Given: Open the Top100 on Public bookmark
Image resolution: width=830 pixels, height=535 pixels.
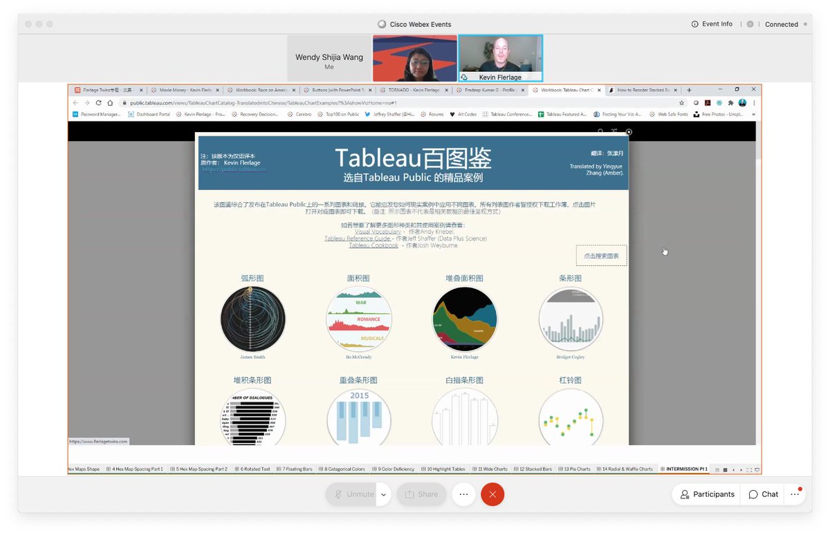Looking at the screenshot, I should click(x=338, y=114).
